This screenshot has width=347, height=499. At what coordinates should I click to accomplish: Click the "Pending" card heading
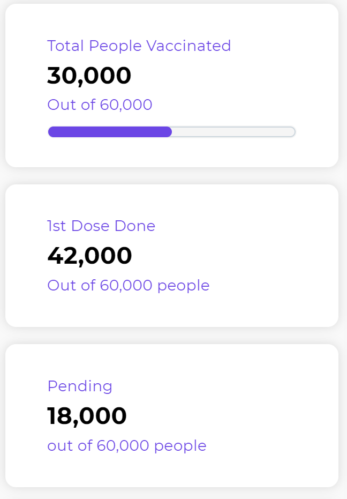pyautogui.click(x=80, y=386)
